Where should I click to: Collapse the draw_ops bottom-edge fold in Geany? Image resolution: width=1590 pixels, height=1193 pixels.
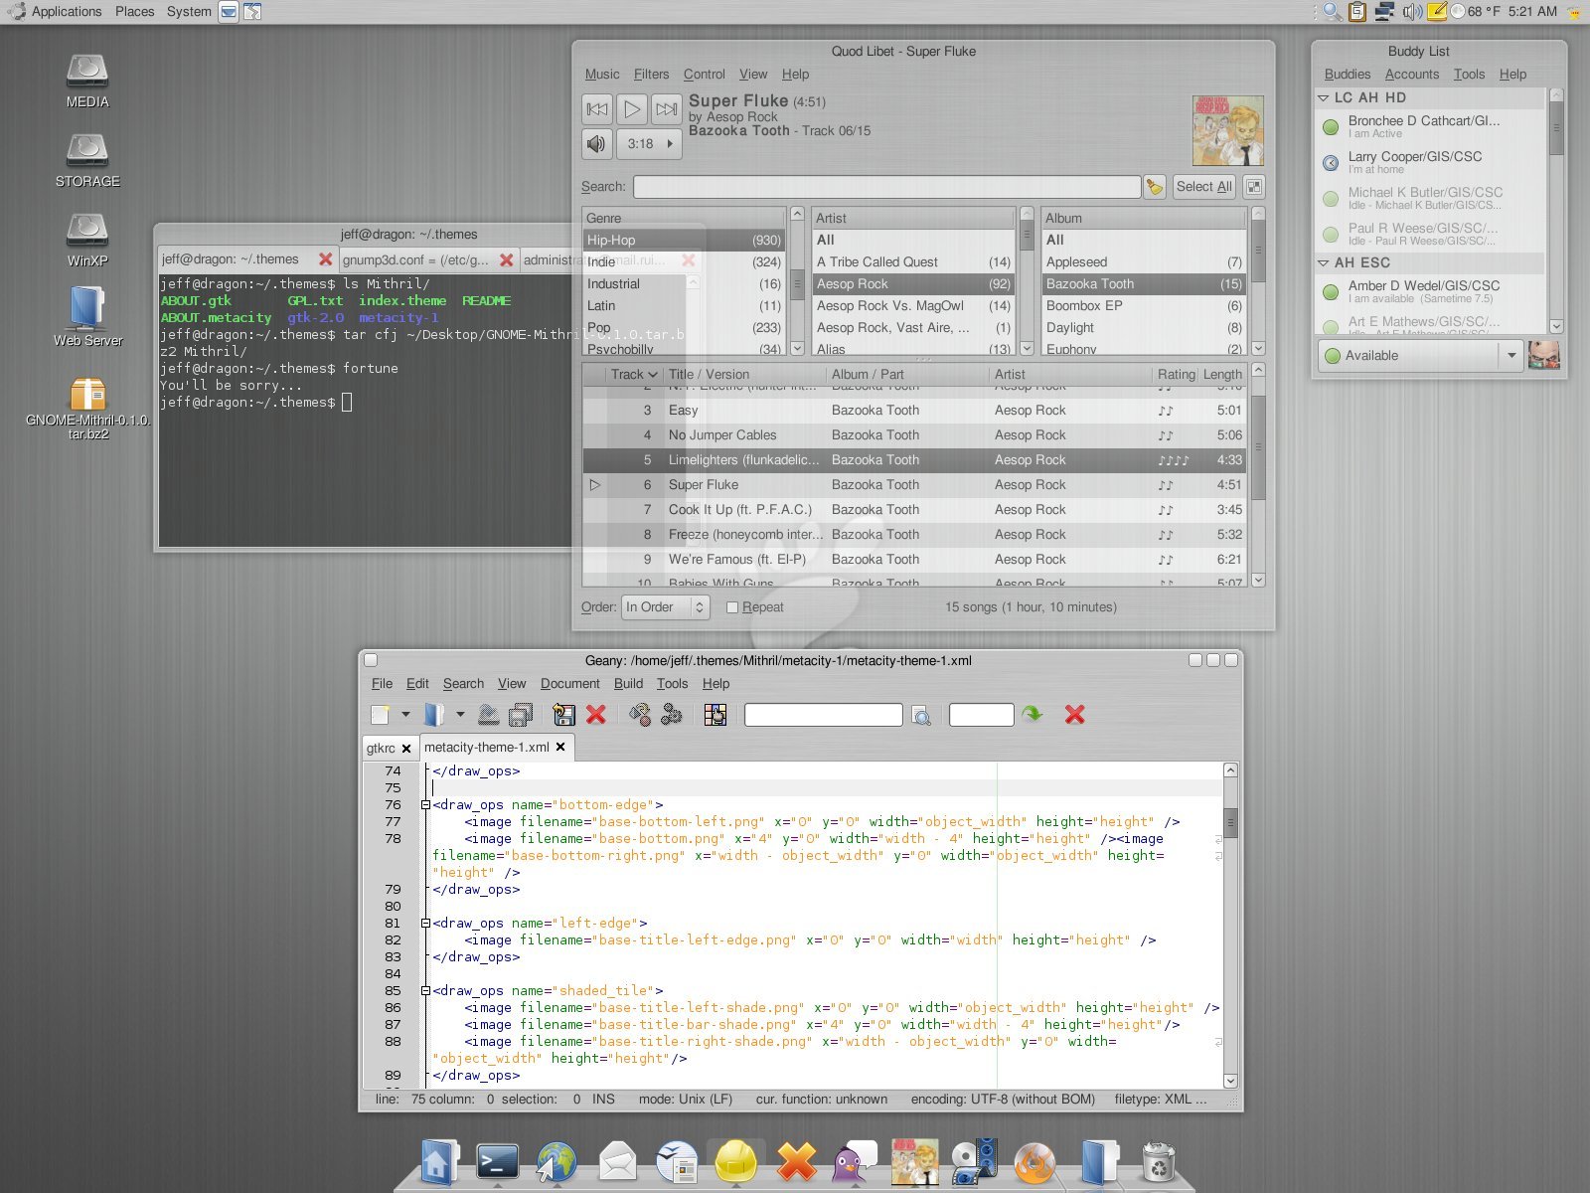(x=425, y=805)
